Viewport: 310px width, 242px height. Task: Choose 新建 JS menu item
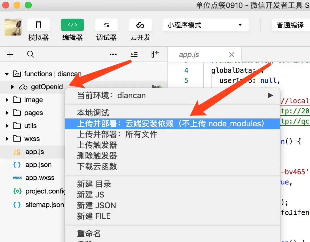tap(173, 195)
